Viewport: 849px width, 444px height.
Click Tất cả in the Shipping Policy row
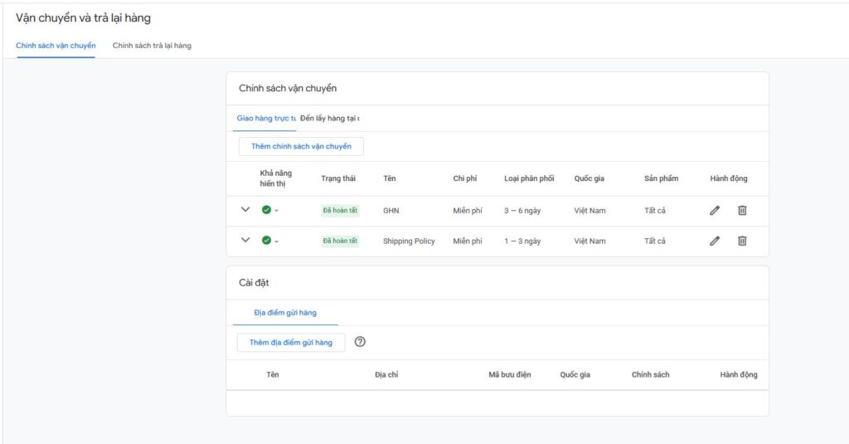[655, 242]
